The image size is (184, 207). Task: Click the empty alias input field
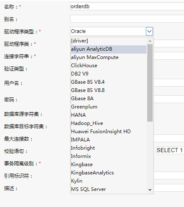coord(127,19)
